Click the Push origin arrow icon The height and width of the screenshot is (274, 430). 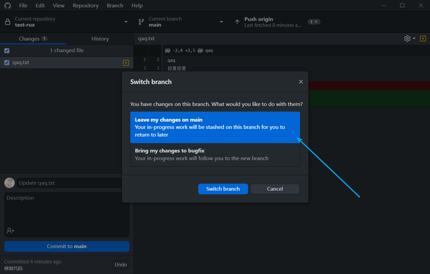coord(237,22)
